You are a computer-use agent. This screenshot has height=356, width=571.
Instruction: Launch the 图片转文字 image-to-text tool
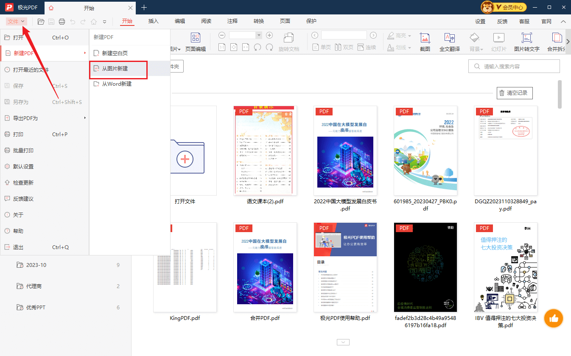tap(527, 41)
